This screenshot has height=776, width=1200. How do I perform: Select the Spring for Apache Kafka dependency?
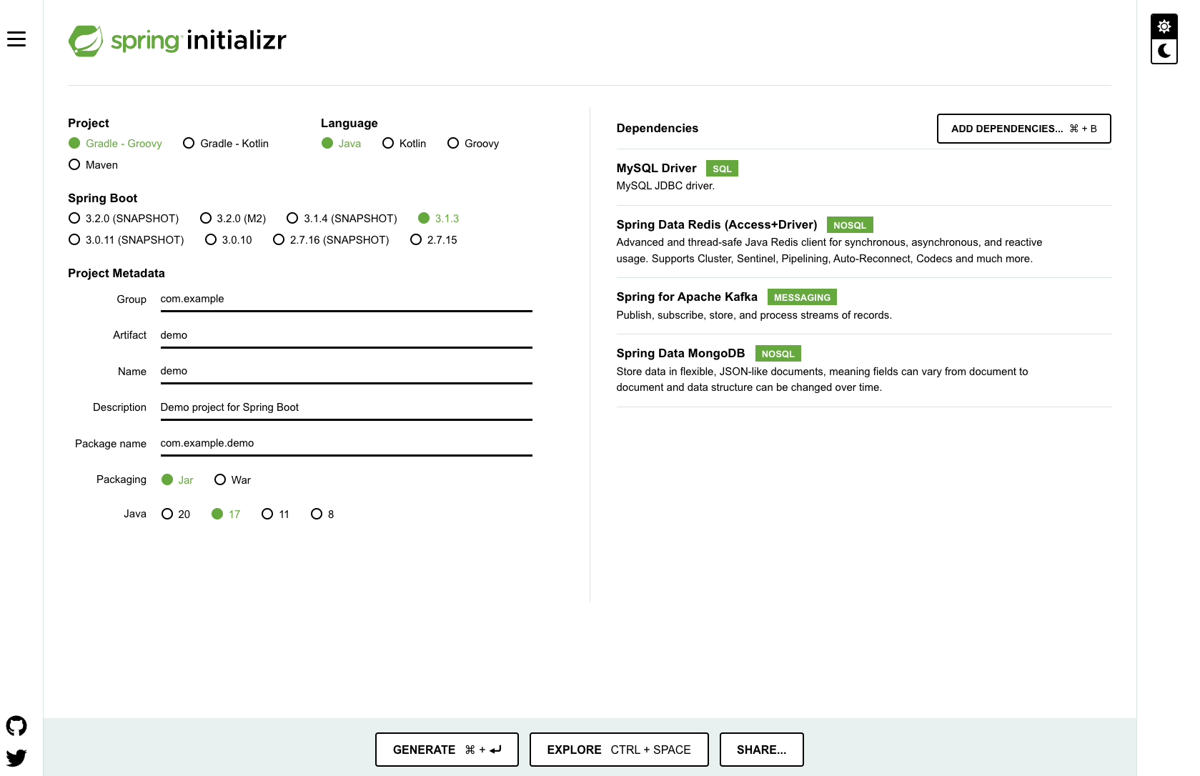tap(863, 306)
